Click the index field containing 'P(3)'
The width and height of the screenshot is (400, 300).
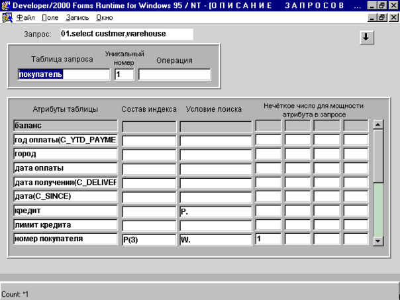click(x=148, y=239)
